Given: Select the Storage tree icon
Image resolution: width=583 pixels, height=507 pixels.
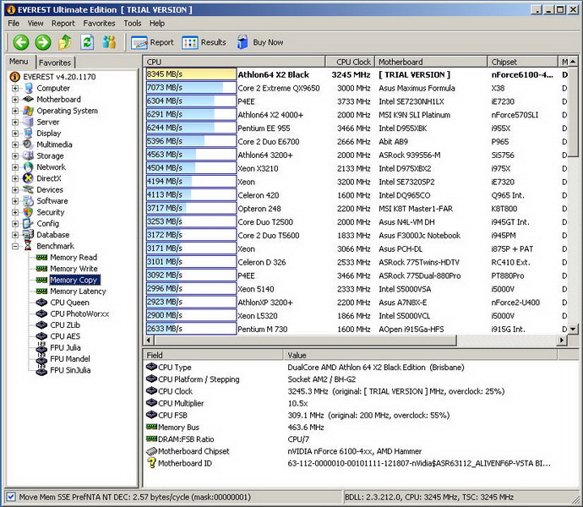Looking at the screenshot, I should click(x=28, y=155).
